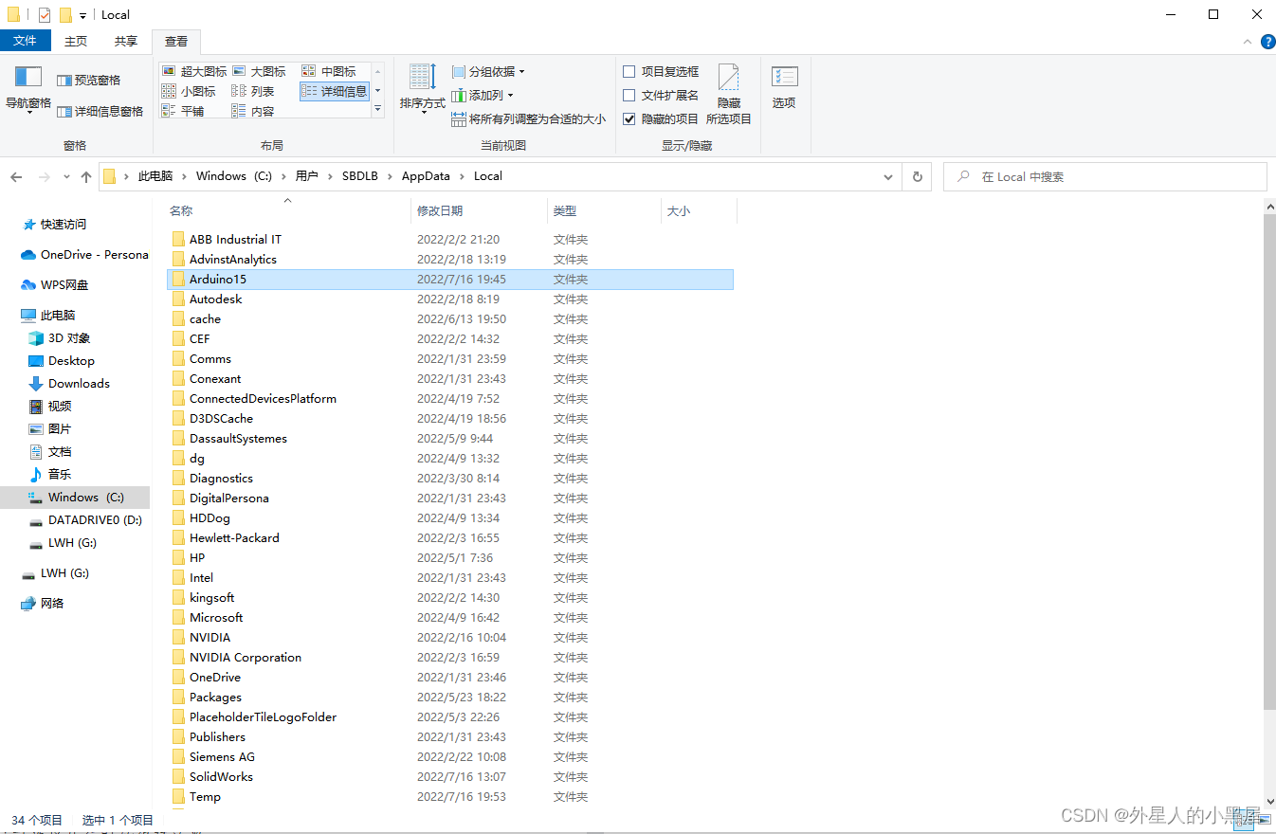Image resolution: width=1276 pixels, height=834 pixels.
Task: Go up one folder level
Action: pyautogui.click(x=86, y=177)
